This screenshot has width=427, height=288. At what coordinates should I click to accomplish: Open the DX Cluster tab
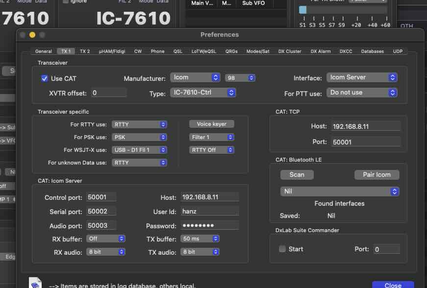290,51
